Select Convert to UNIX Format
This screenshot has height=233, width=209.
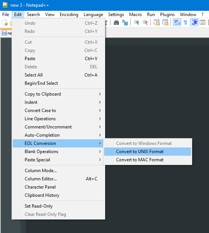click(147, 152)
